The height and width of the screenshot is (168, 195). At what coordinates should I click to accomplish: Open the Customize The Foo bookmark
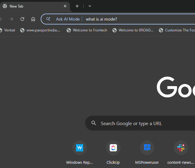click(177, 30)
